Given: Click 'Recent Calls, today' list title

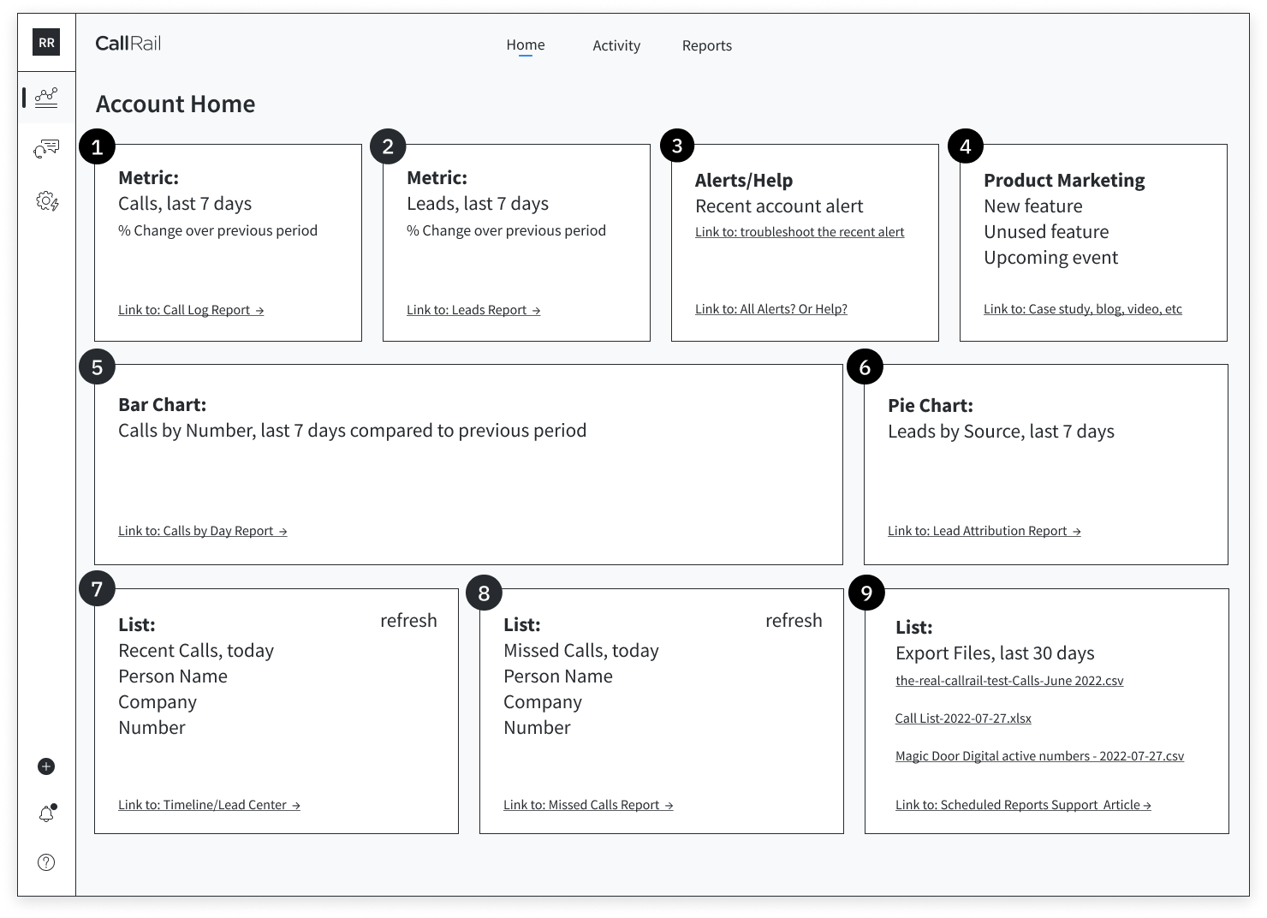Looking at the screenshot, I should click(x=196, y=651).
